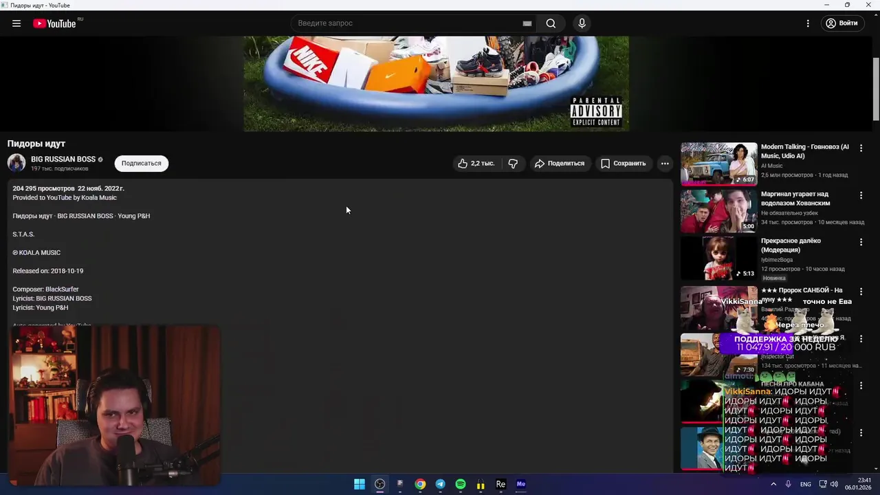The height and width of the screenshot is (495, 880).
Task: Open the Пророк САНБОЙ video thumbnail
Action: pos(718,308)
